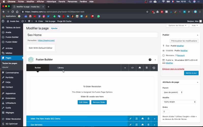Click Purge SG Cache in admin bar
This screenshot has width=203, height=127.
coord(64,21)
